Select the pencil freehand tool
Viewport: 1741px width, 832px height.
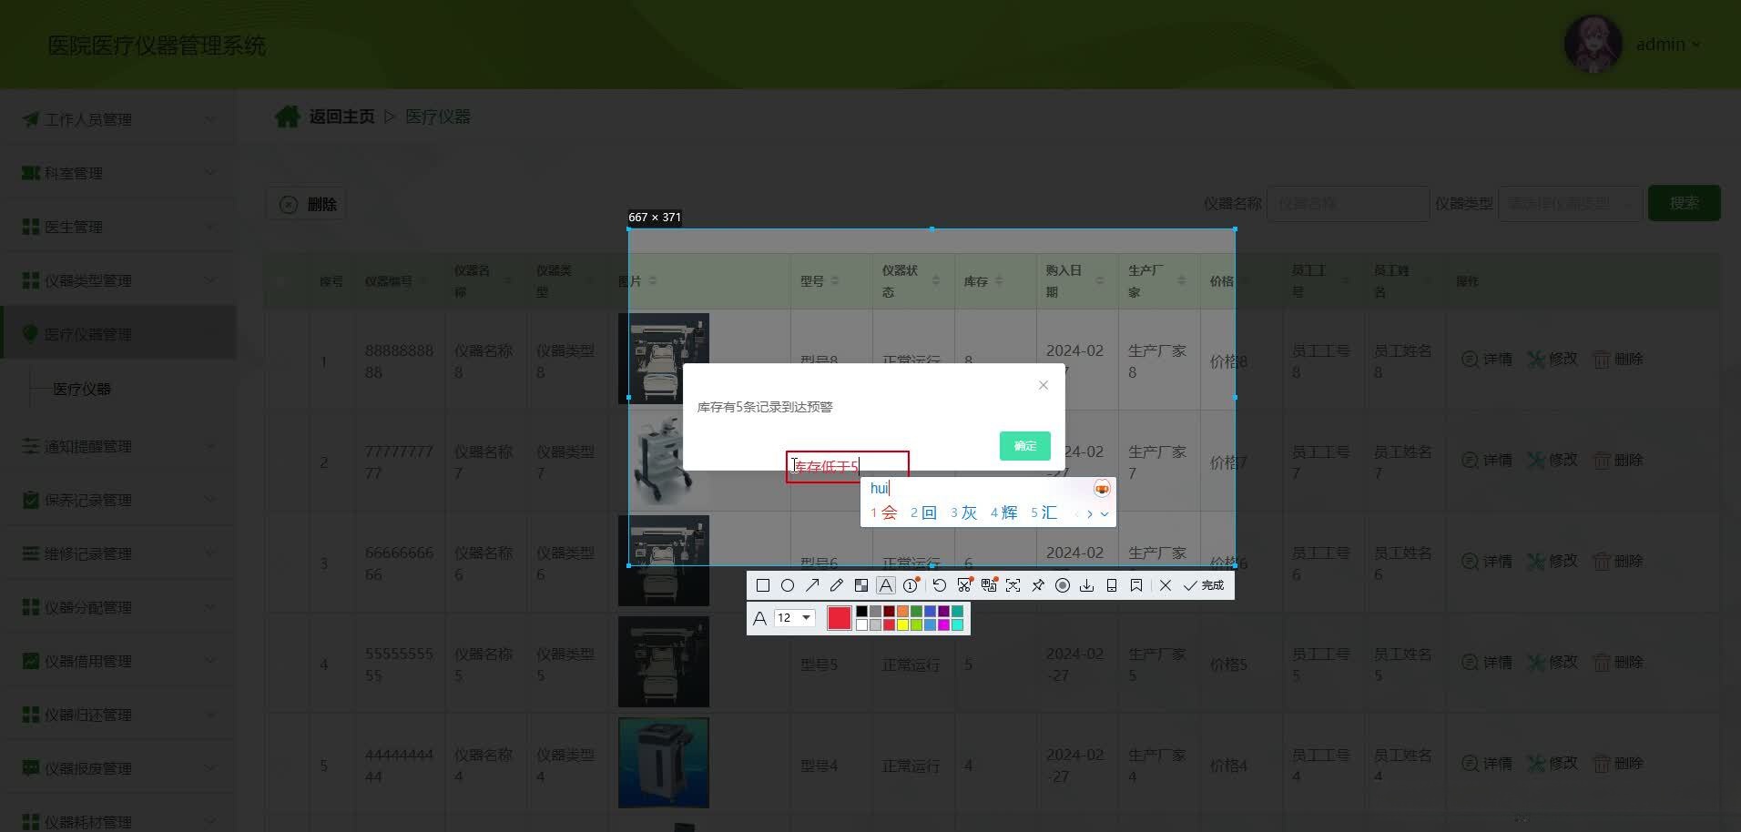[x=837, y=585]
